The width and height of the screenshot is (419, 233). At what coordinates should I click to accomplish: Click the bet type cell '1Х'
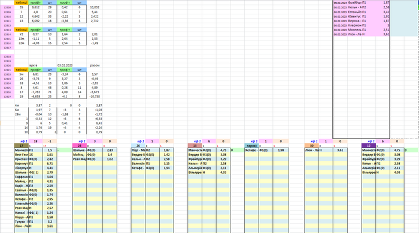coord(35,155)
